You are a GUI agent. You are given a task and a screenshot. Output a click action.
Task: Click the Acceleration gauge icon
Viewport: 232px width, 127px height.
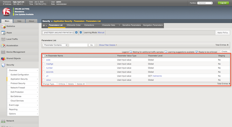point(3,45)
